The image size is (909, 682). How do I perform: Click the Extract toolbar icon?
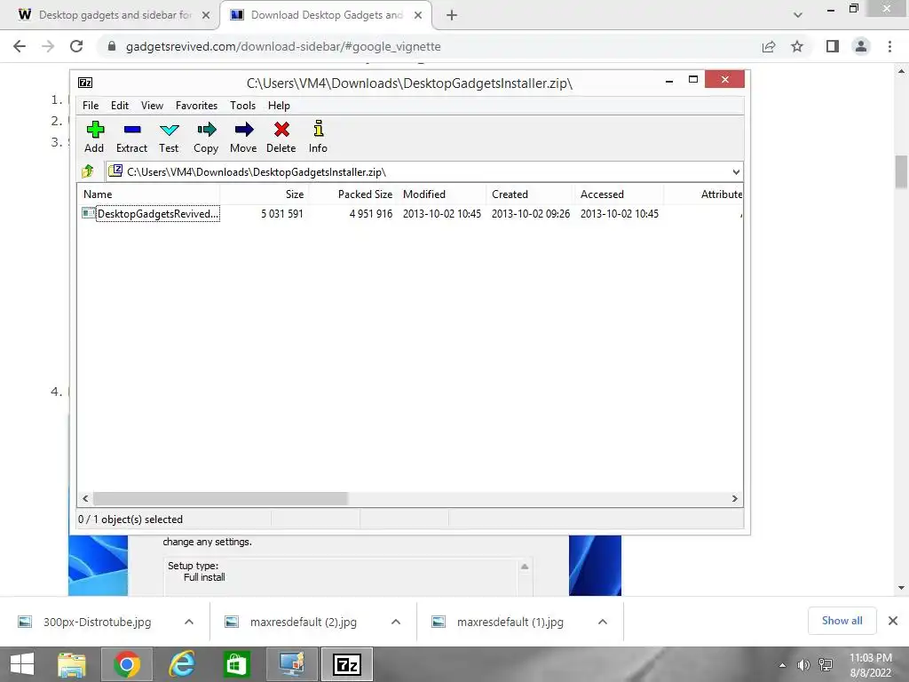click(131, 137)
